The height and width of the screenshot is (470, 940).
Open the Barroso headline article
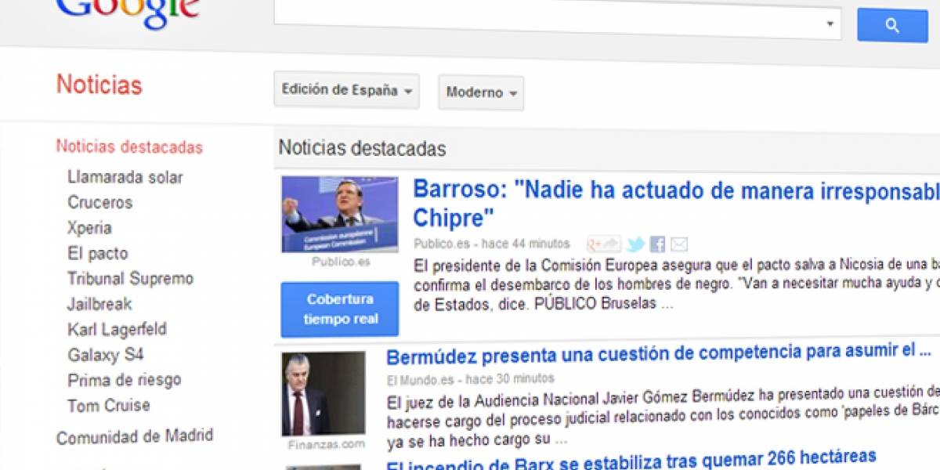(676, 203)
